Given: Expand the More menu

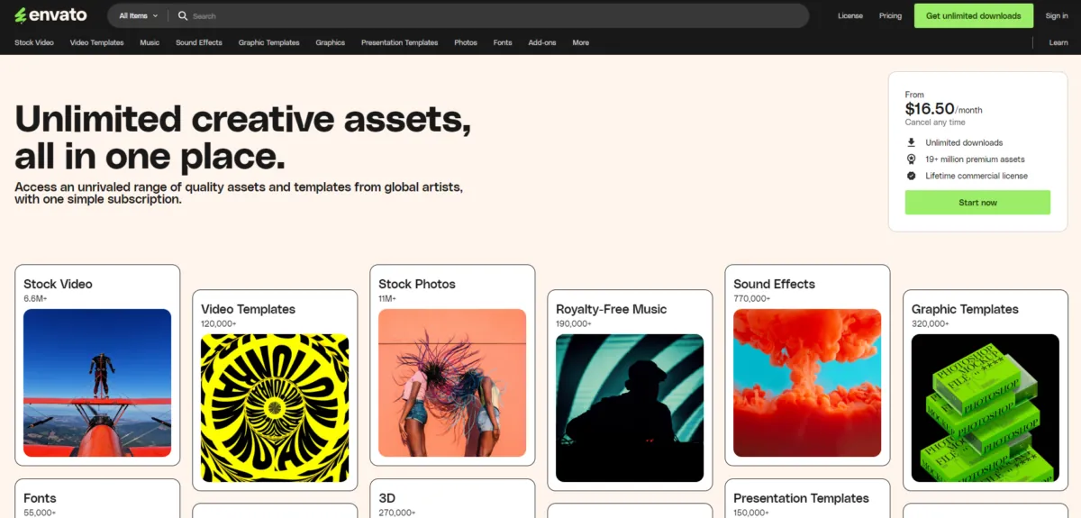Looking at the screenshot, I should coord(581,42).
